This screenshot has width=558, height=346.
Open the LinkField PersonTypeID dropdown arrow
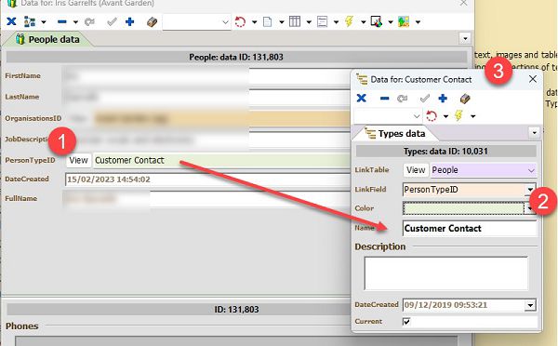coord(530,190)
